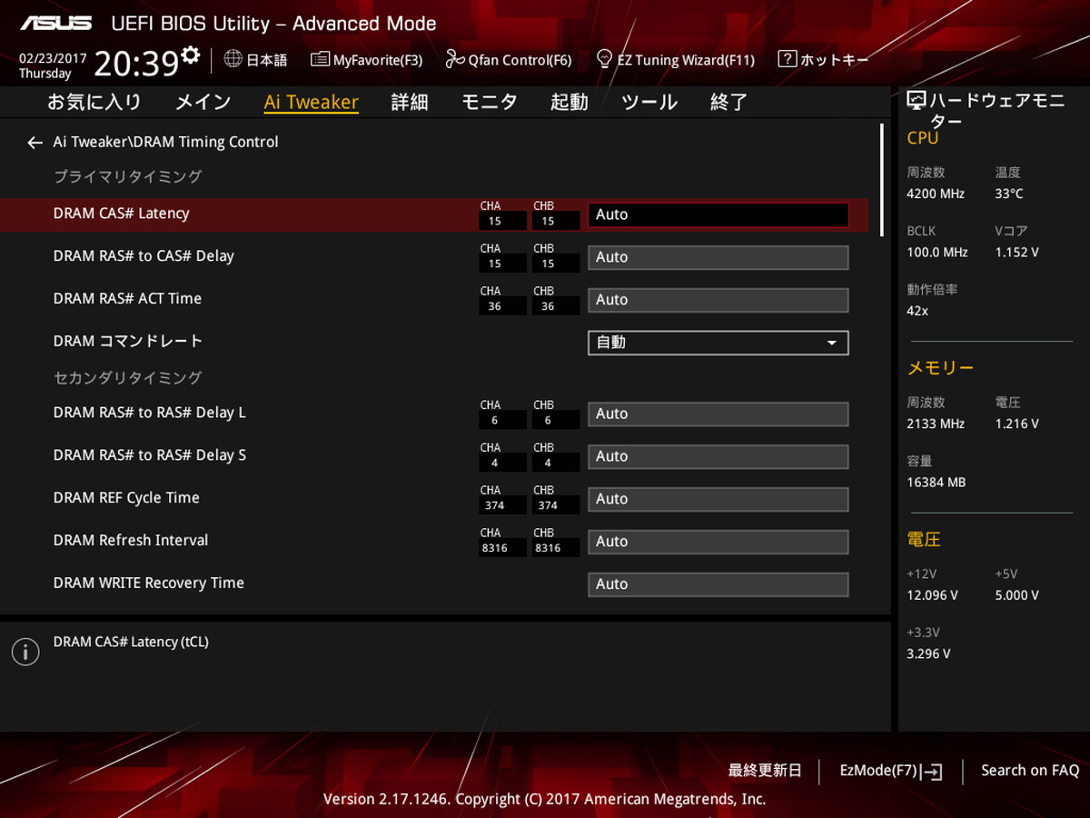Click CPU frequency value 4200 MHz
Screen dimensions: 1090x818
click(x=936, y=194)
